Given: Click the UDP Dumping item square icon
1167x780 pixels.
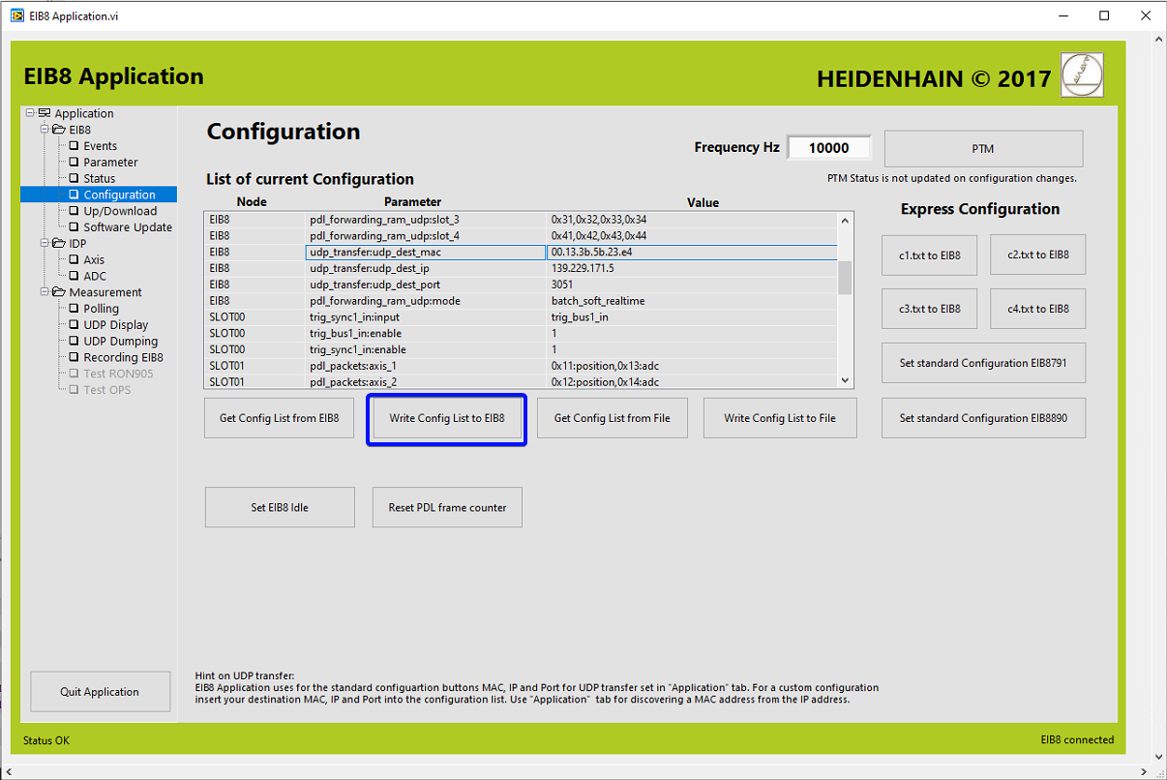Looking at the screenshot, I should tap(74, 342).
